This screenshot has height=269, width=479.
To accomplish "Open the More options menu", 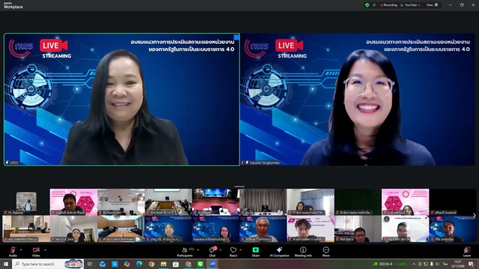I will click(x=326, y=251).
